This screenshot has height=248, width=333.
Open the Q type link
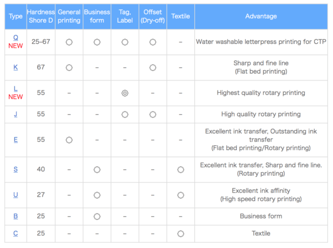pos(16,37)
